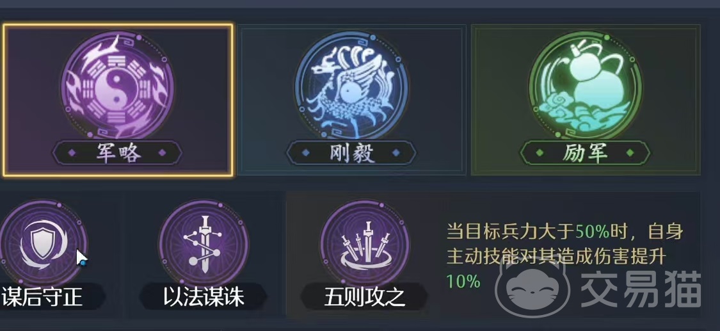Click the left diamond beside 刚毅 label

coord(307,153)
